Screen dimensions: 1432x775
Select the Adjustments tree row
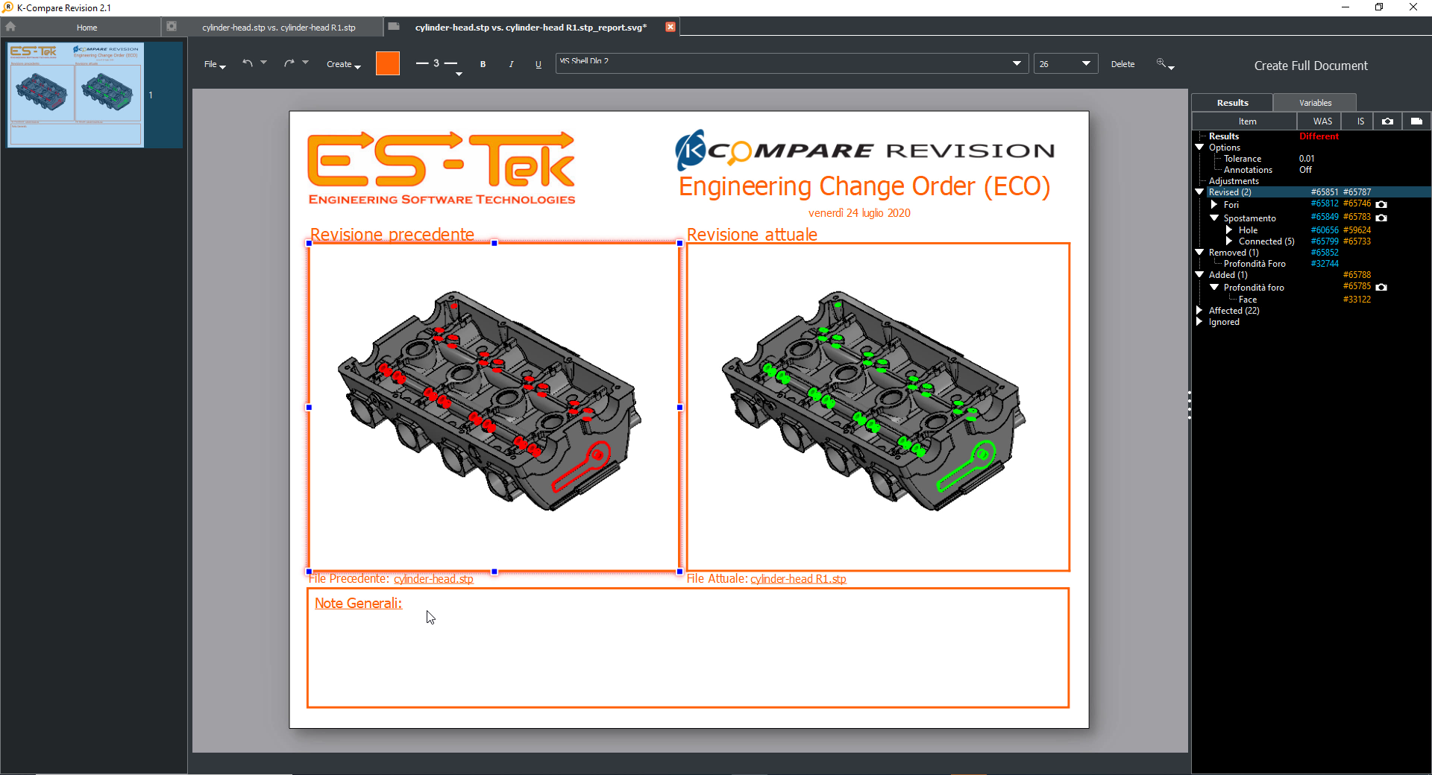click(x=1311, y=181)
